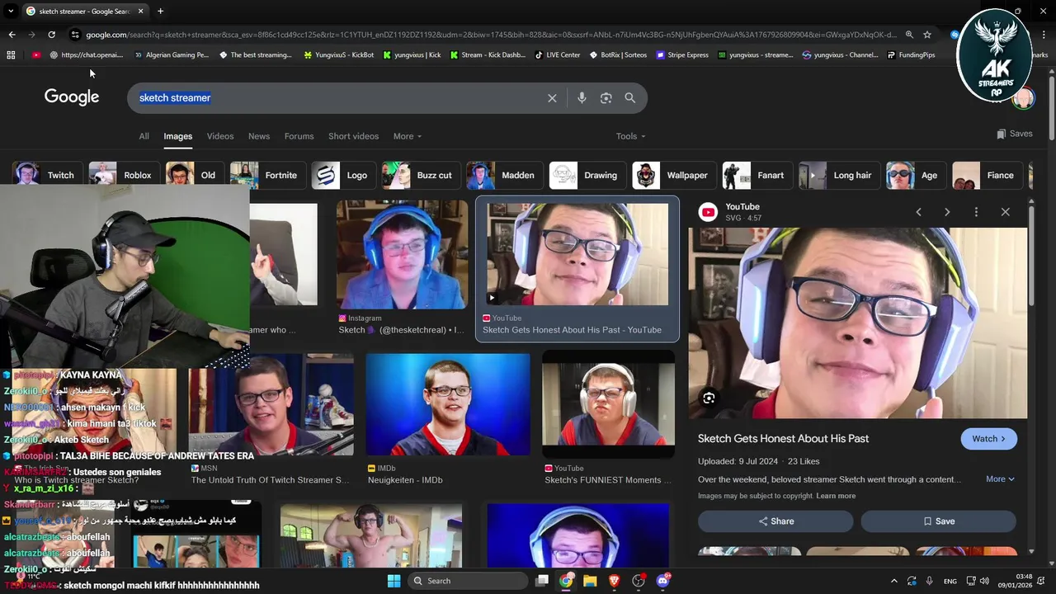Image resolution: width=1056 pixels, height=594 pixels.
Task: Bookmark this page with star icon
Action: (x=927, y=35)
